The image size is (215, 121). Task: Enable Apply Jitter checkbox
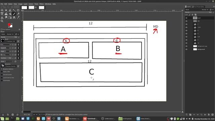(x=2, y=72)
